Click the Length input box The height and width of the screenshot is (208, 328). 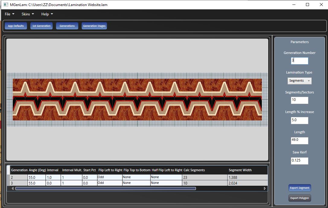(x=299, y=141)
